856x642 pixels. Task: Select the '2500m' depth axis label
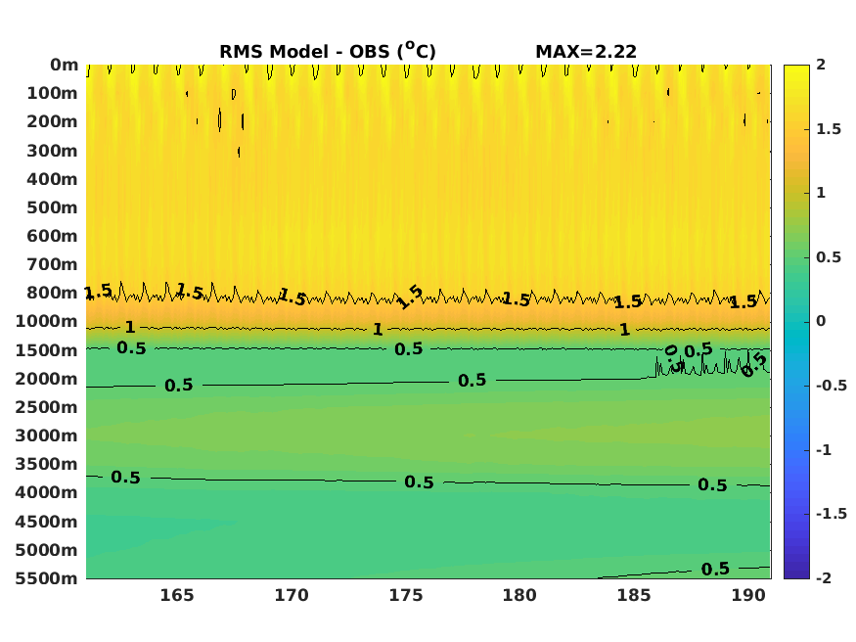pos(47,407)
